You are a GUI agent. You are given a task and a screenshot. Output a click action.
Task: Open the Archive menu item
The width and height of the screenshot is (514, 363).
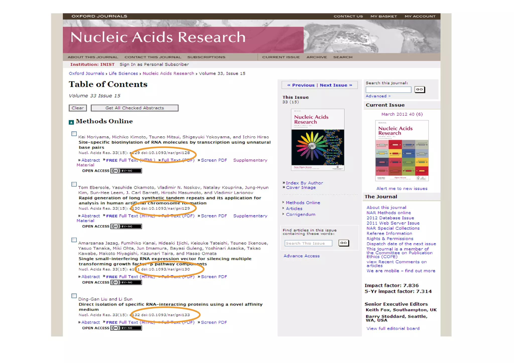[x=316, y=57]
